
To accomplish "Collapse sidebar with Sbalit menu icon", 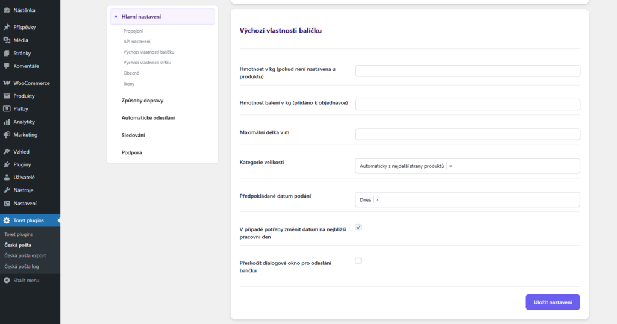I will [x=7, y=280].
